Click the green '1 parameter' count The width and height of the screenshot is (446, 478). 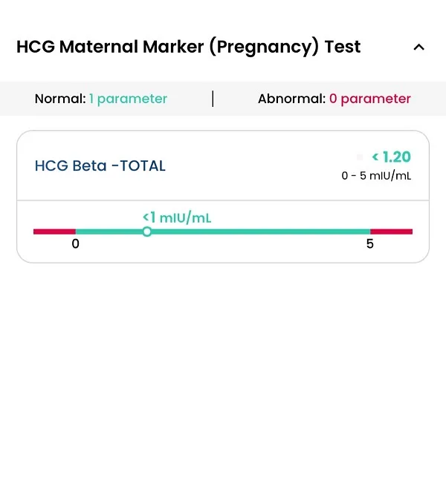tap(128, 99)
